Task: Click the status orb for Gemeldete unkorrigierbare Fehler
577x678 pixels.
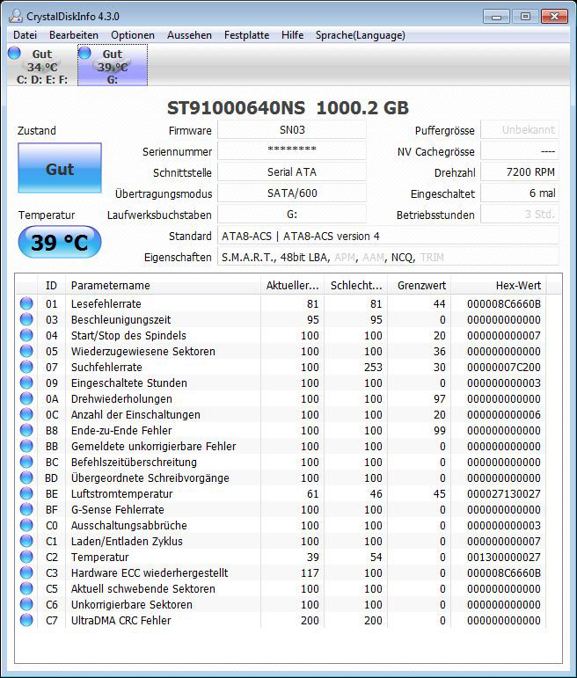Action: tap(26, 446)
